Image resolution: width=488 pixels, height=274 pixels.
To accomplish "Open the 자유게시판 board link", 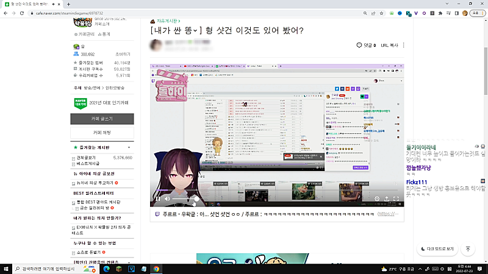I will tap(168, 21).
